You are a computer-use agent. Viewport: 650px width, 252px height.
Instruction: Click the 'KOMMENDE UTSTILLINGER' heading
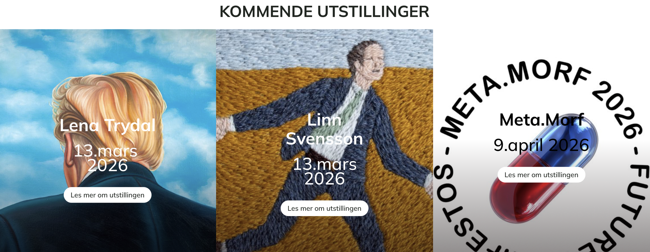pyautogui.click(x=324, y=12)
